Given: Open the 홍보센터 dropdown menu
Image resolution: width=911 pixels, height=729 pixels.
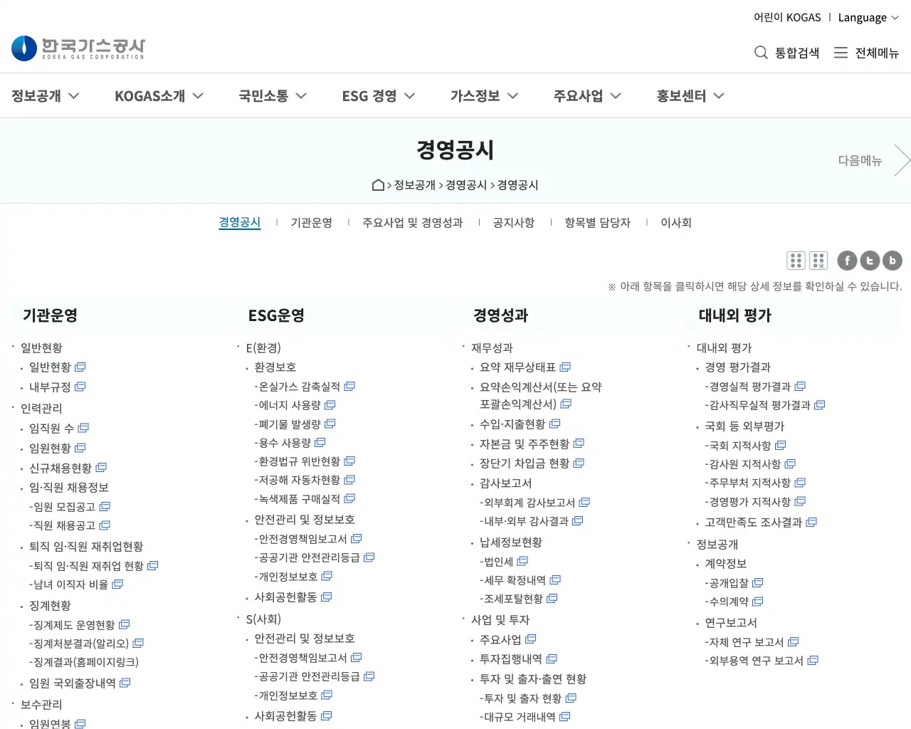Looking at the screenshot, I should coord(690,96).
